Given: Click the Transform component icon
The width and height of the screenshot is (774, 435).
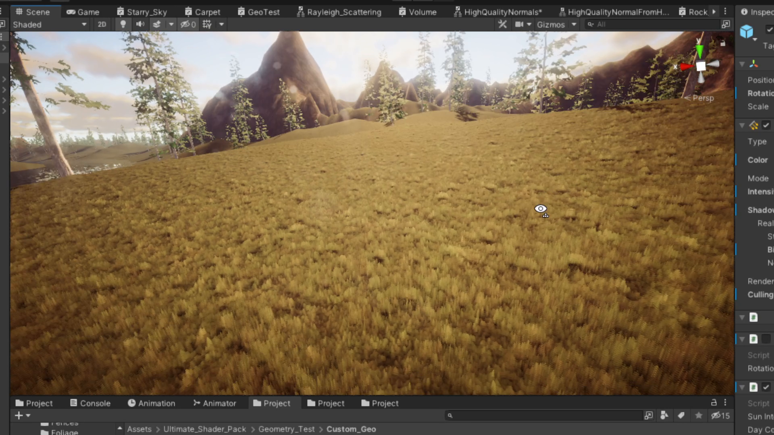Looking at the screenshot, I should tap(753, 64).
